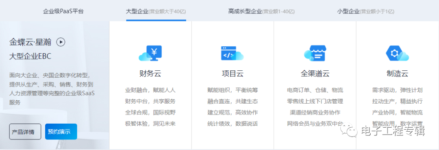
Task: Click the text 拉动生产，精益执行
Action: (397, 101)
